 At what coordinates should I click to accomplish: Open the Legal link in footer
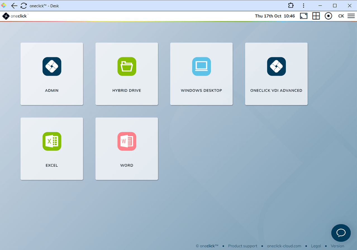[x=316, y=246]
